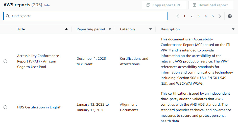Click Copy report URL button

(x=164, y=5)
